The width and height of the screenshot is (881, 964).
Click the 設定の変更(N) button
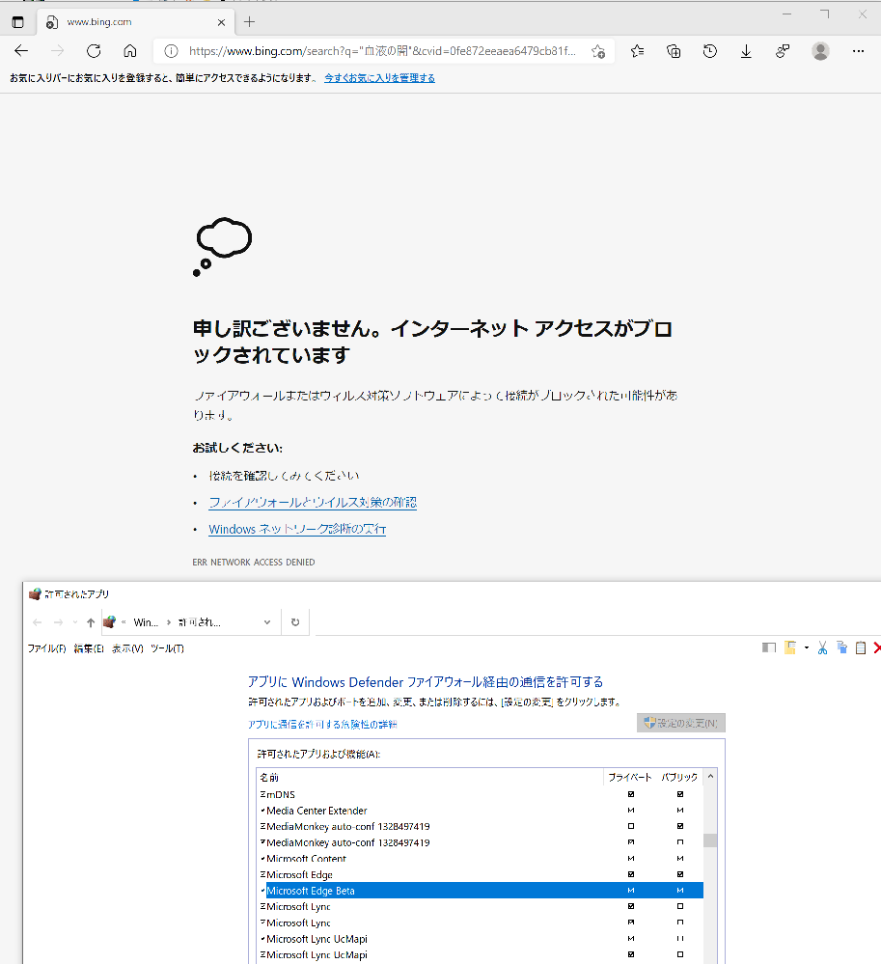[x=681, y=723]
